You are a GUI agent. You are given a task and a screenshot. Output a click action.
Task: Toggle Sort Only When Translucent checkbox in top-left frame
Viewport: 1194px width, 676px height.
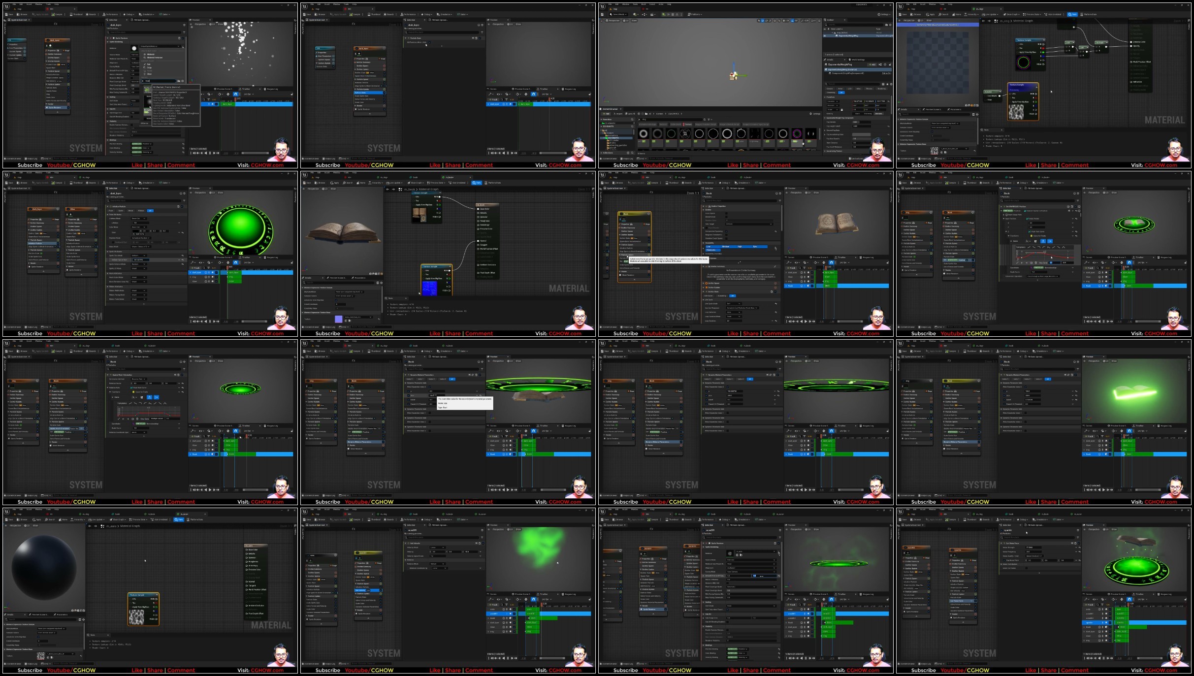pos(131,104)
